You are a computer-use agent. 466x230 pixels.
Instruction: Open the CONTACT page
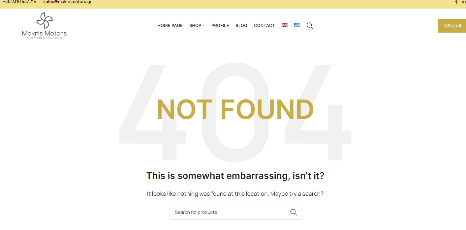pos(264,26)
